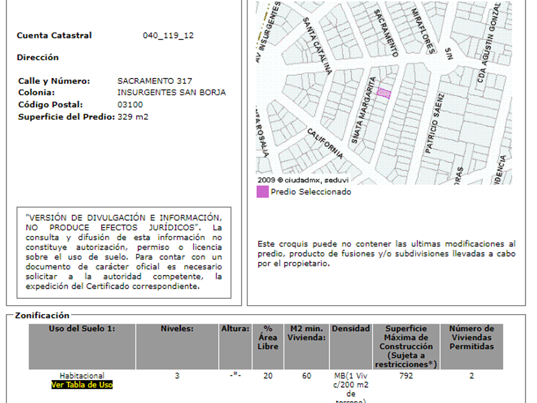Viewport: 537px width, 403px height.
Task: Select the postal code 03100
Action: [130, 104]
